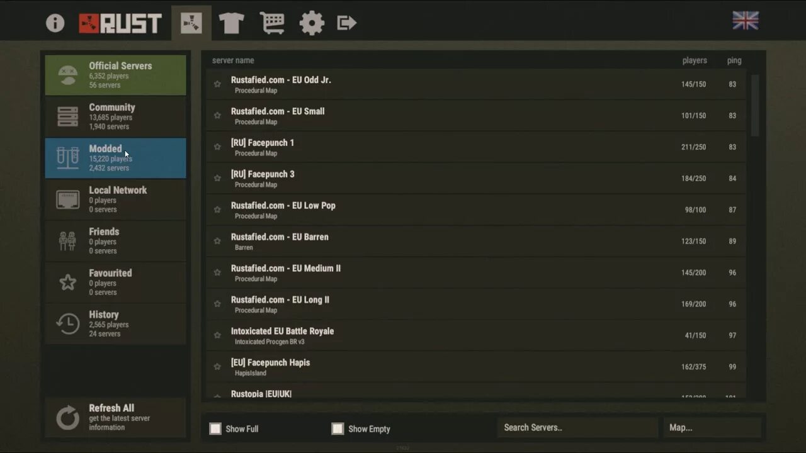
Task: Favourite [RU] Facepunch 1 star
Action: 217,147
